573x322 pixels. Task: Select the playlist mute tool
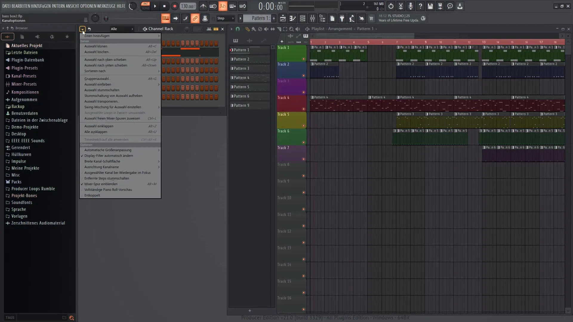(x=266, y=29)
